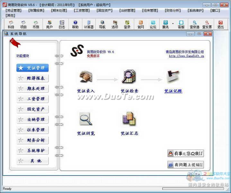Close the 系统导航 inner window
The image size is (231, 193).
[208, 34]
